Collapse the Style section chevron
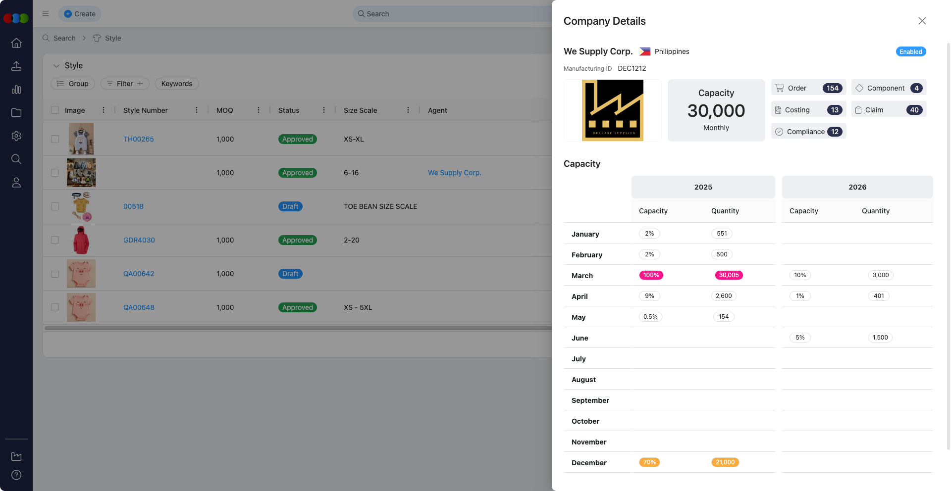 (56, 66)
